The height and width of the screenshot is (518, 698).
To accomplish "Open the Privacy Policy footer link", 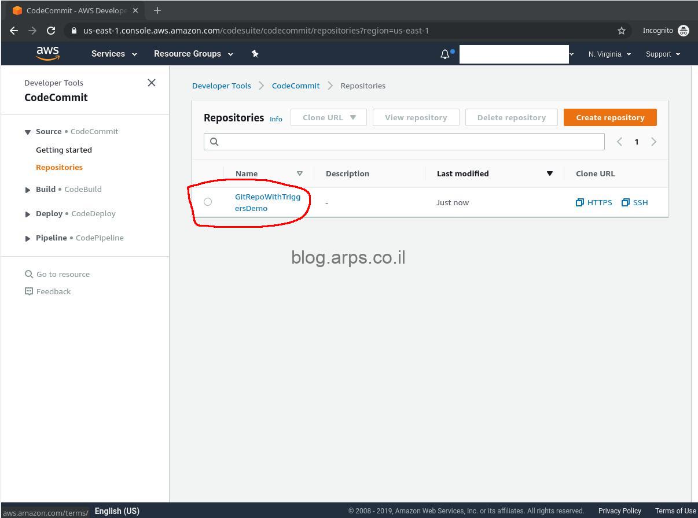I will [619, 511].
